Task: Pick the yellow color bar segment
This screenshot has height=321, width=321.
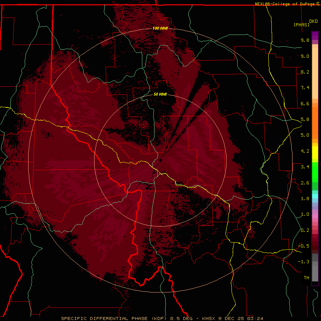Action: [x=315, y=153]
